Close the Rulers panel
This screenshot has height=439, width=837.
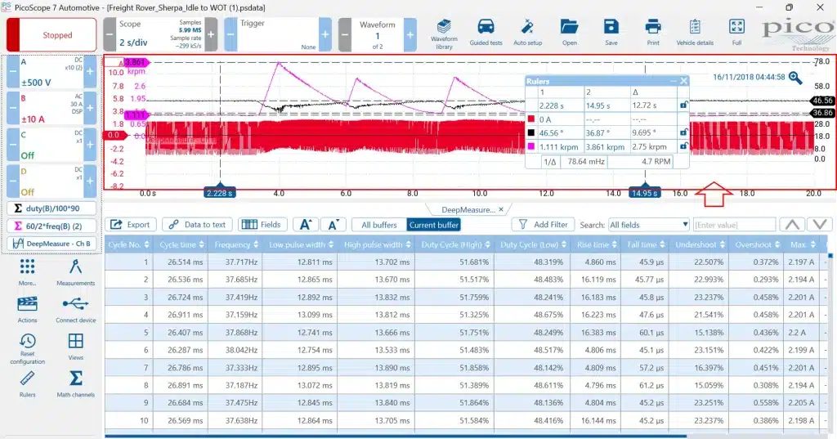point(684,81)
